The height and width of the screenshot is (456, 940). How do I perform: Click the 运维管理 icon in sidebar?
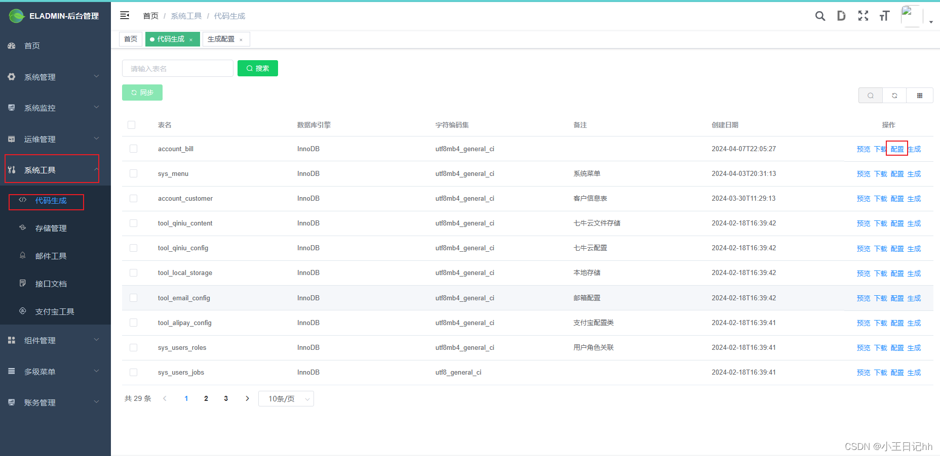12,139
